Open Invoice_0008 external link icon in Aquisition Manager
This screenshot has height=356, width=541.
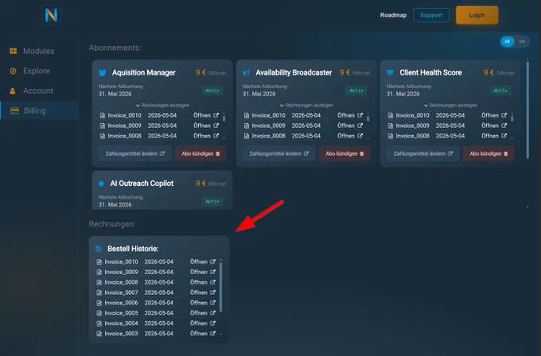[216, 136]
